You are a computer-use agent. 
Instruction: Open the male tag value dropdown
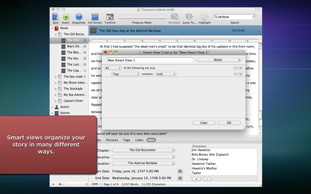click(x=166, y=74)
